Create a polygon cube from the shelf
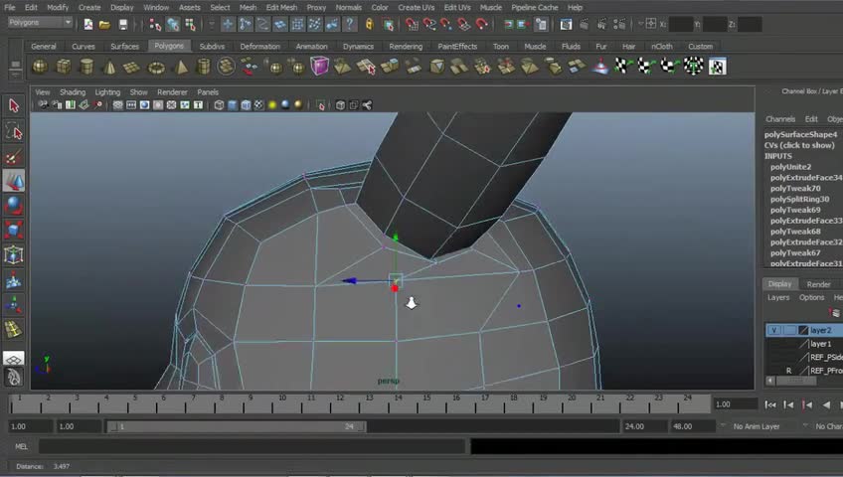843x477 pixels. (x=64, y=67)
